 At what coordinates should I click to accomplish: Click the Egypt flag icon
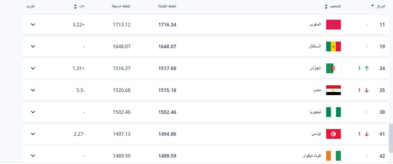pyautogui.click(x=333, y=90)
